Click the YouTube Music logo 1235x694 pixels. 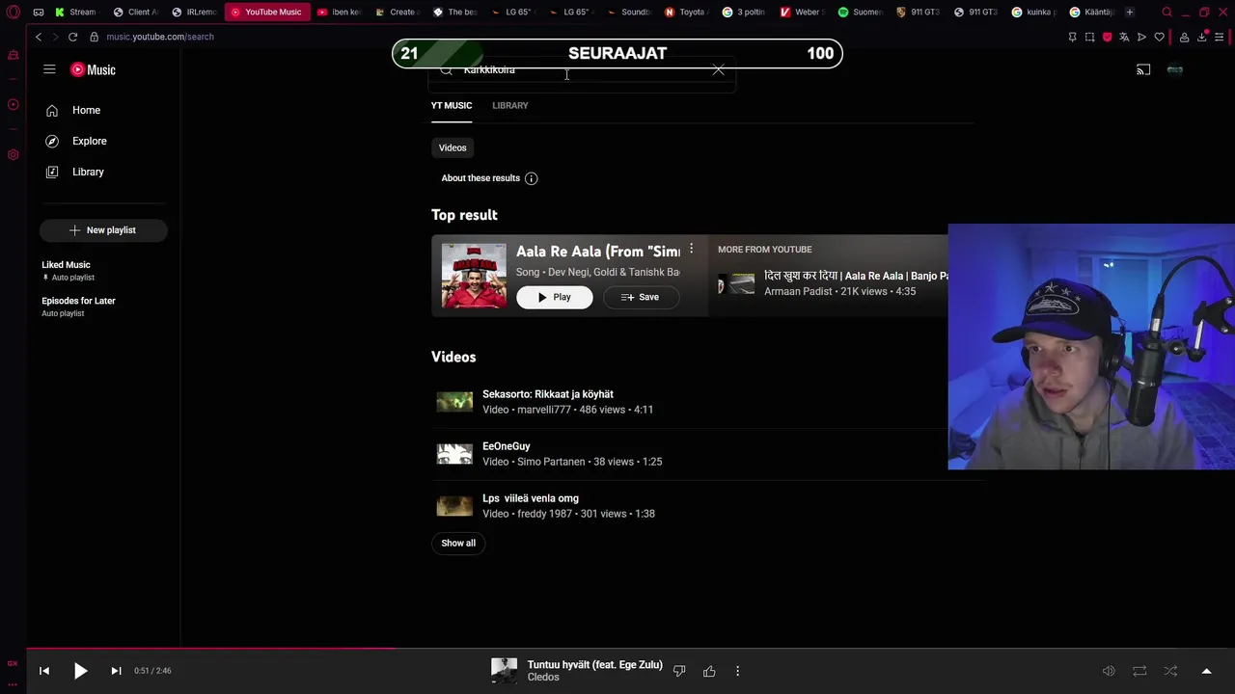[93, 69]
